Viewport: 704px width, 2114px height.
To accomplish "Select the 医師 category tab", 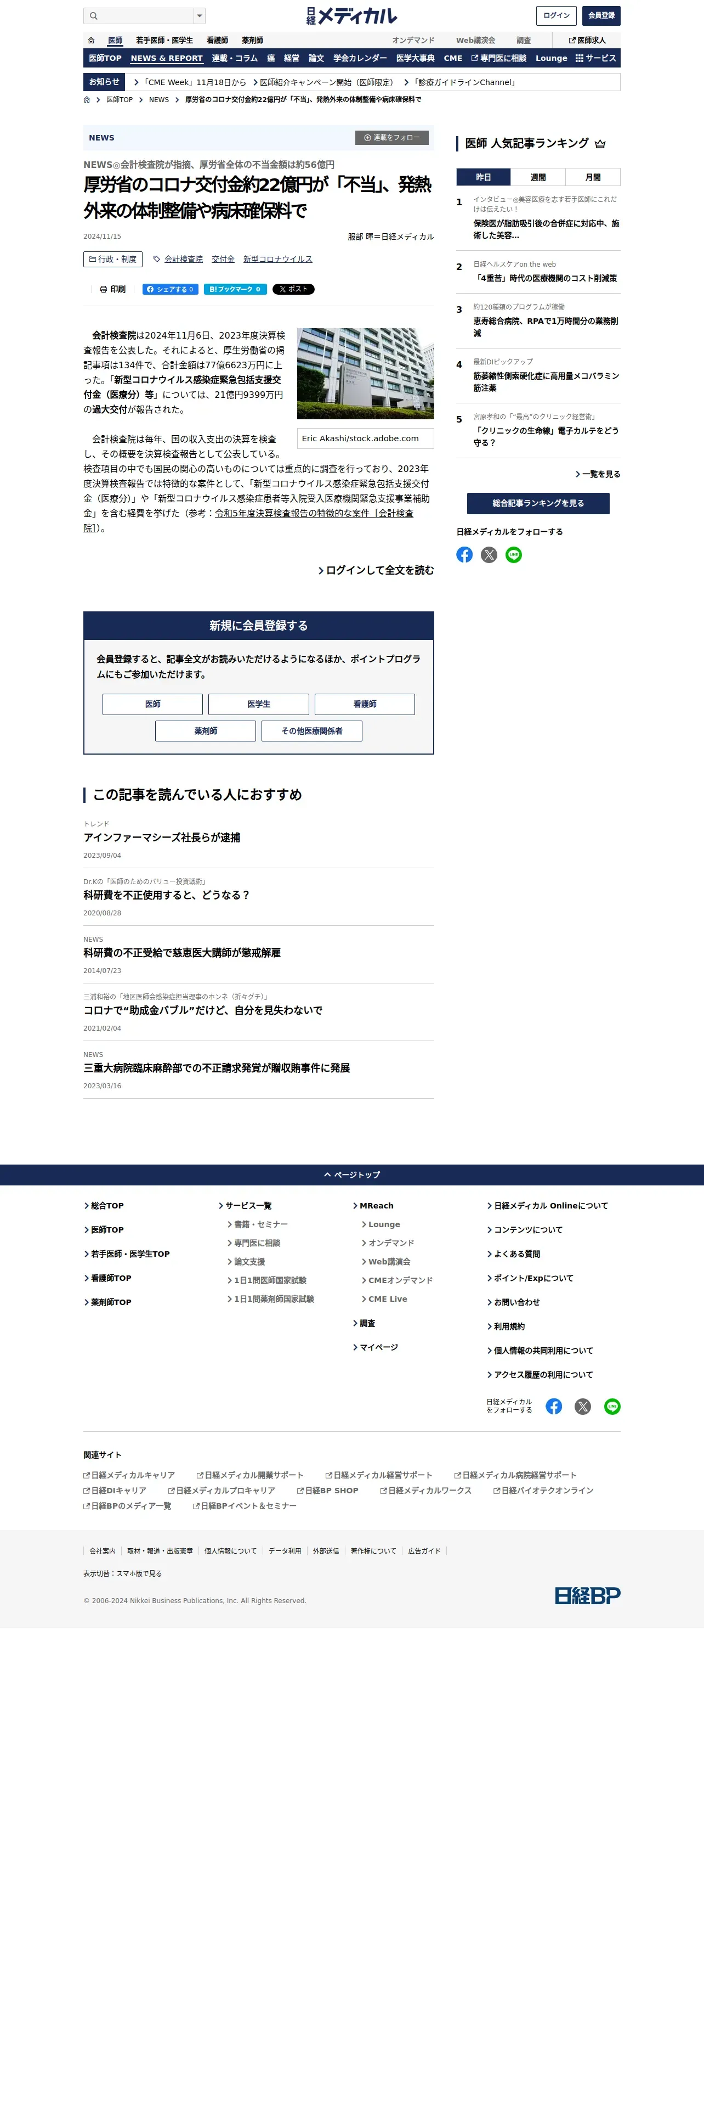I will [x=116, y=40].
